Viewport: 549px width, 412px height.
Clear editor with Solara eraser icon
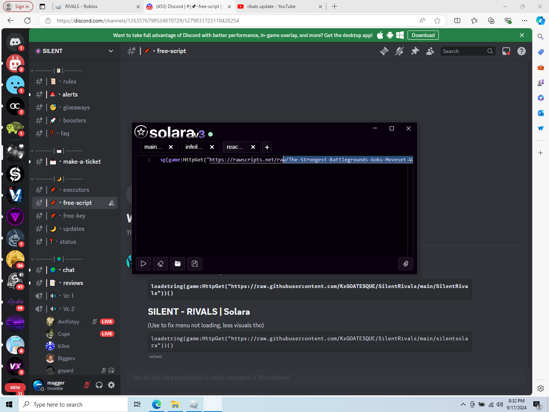click(x=161, y=264)
